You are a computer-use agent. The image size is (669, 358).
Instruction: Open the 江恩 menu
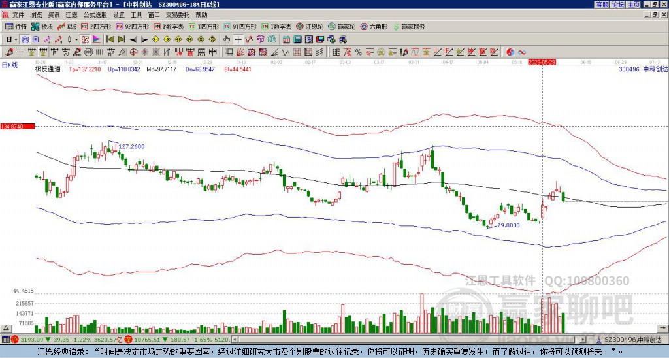[71, 15]
